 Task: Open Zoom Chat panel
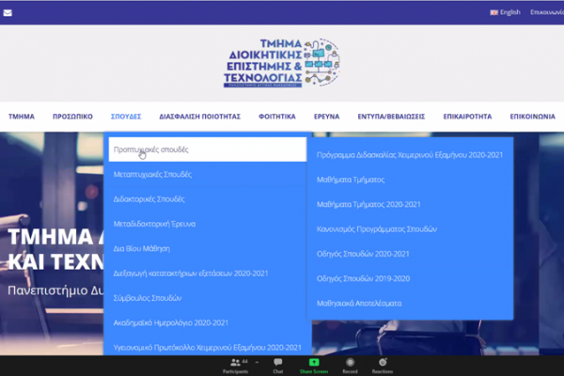click(278, 366)
